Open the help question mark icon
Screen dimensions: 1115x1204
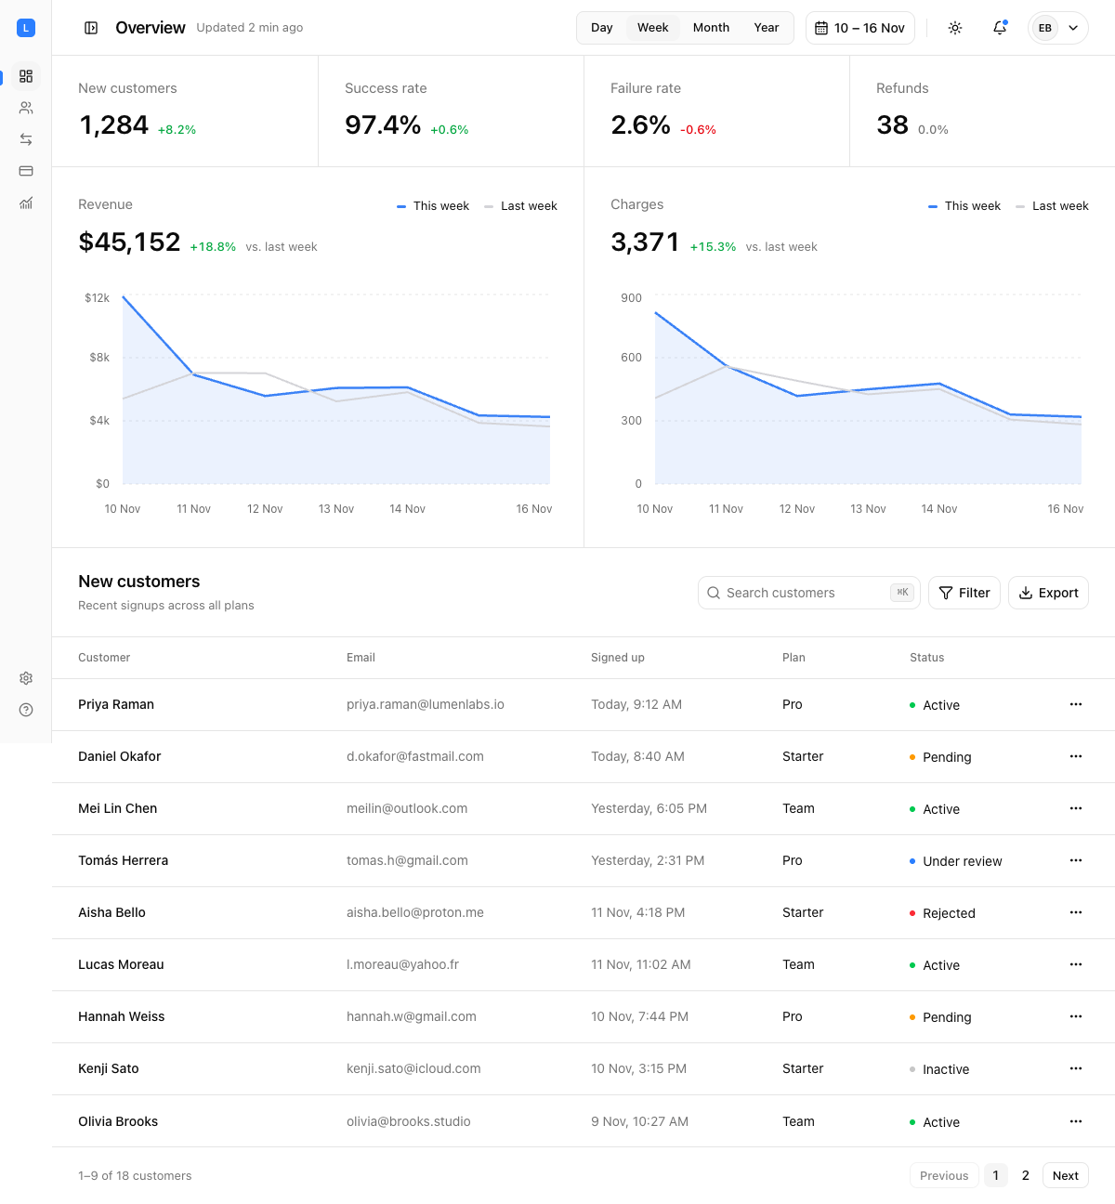[x=26, y=710]
